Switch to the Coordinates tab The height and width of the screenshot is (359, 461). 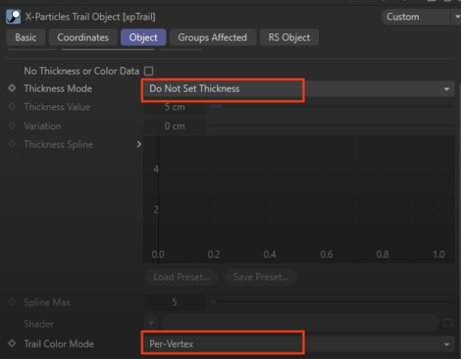83,37
